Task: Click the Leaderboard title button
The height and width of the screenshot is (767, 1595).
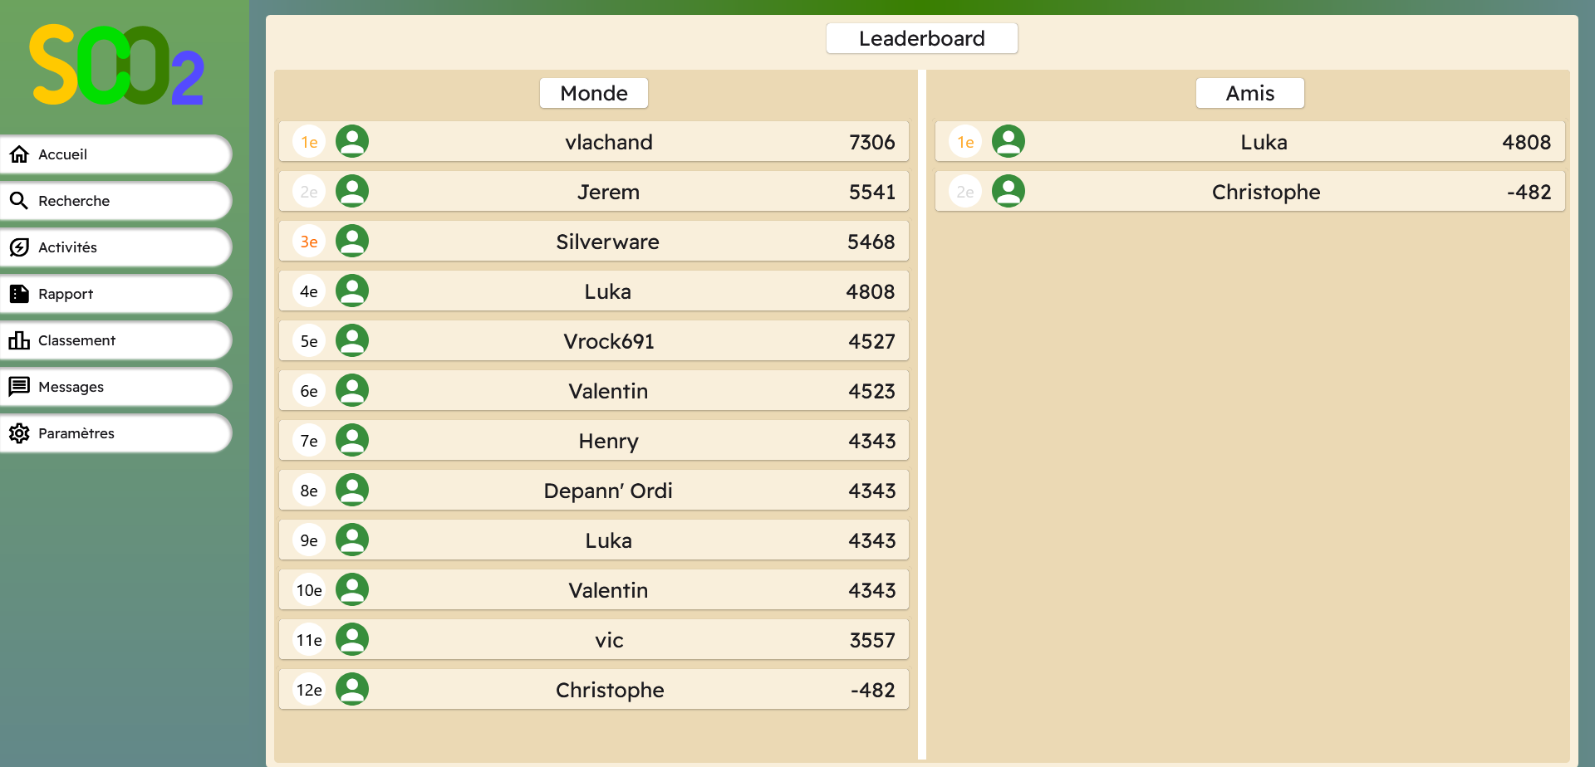Action: point(922,38)
